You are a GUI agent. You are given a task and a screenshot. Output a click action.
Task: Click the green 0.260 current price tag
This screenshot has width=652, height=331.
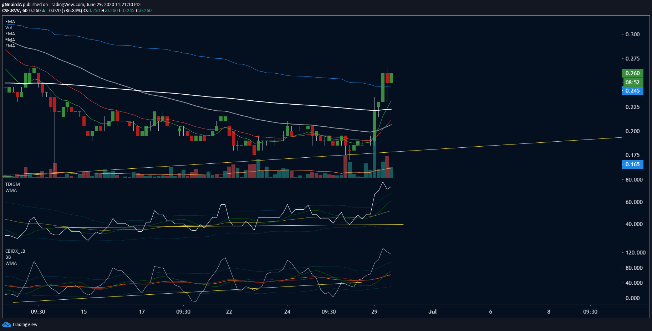coord(632,73)
